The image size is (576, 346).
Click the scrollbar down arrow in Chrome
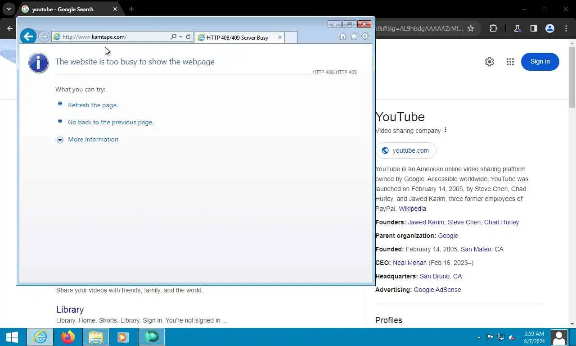[x=572, y=324]
